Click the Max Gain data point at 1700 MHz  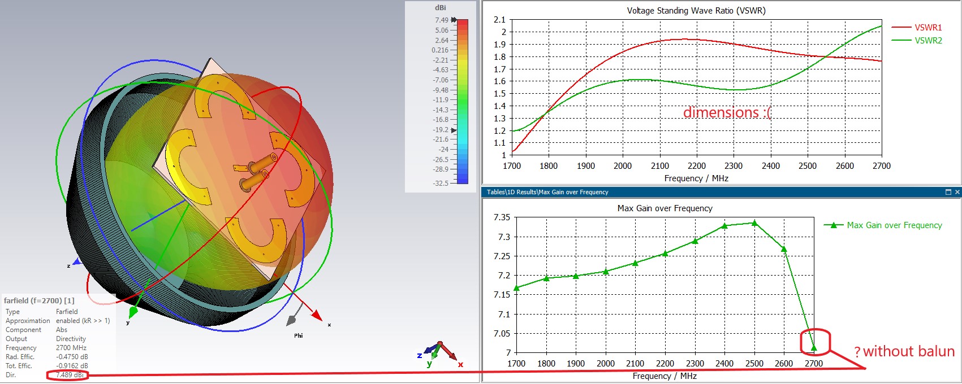click(516, 288)
